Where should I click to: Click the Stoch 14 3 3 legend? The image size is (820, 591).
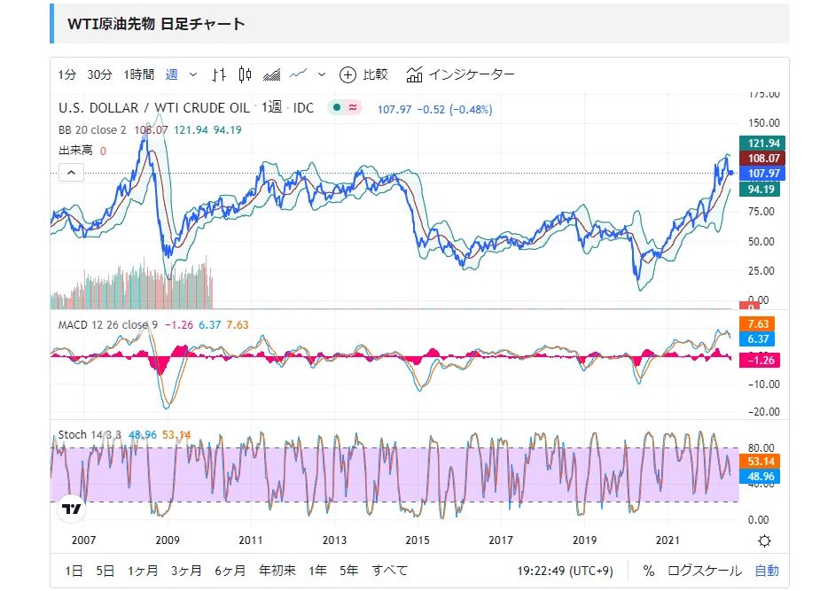[90, 435]
